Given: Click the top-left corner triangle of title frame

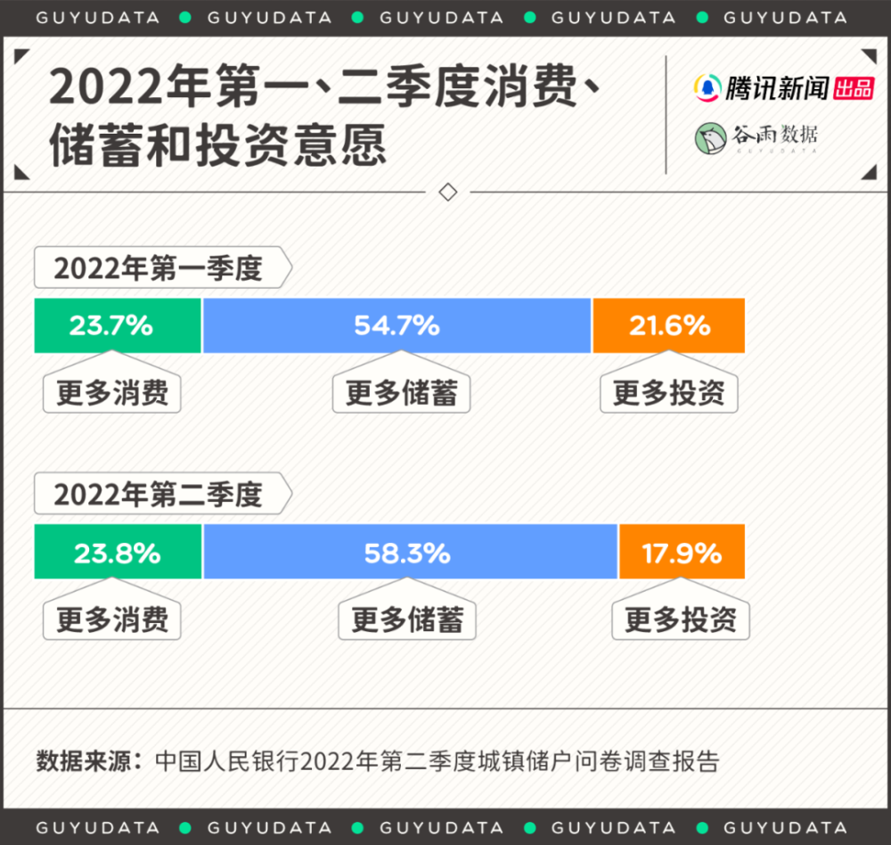Looking at the screenshot, I should [20, 55].
